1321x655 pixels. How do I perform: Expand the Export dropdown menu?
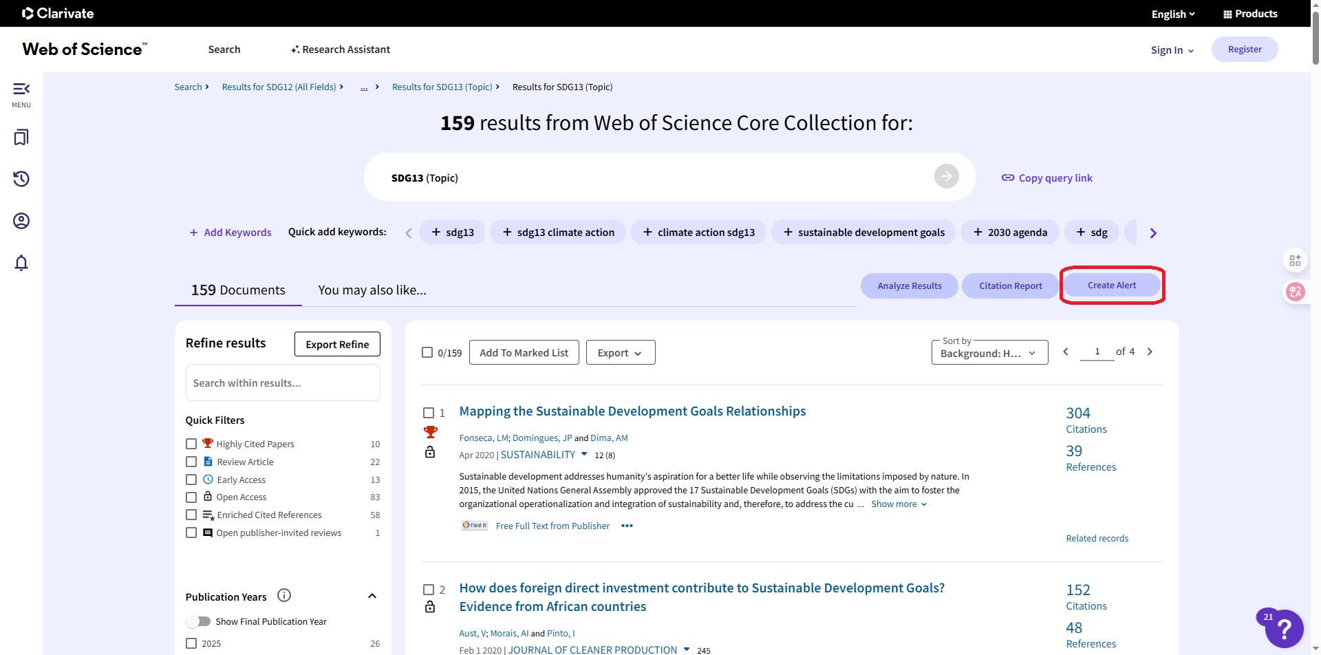click(x=620, y=353)
